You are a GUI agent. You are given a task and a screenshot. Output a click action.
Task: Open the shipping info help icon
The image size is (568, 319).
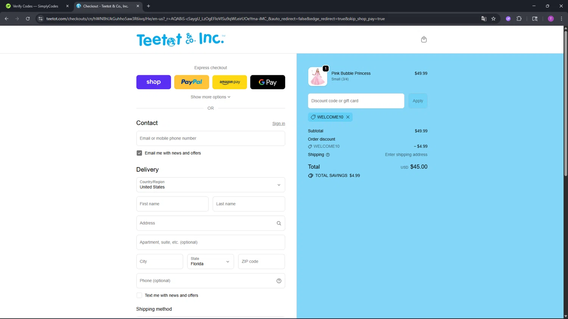pos(328,155)
